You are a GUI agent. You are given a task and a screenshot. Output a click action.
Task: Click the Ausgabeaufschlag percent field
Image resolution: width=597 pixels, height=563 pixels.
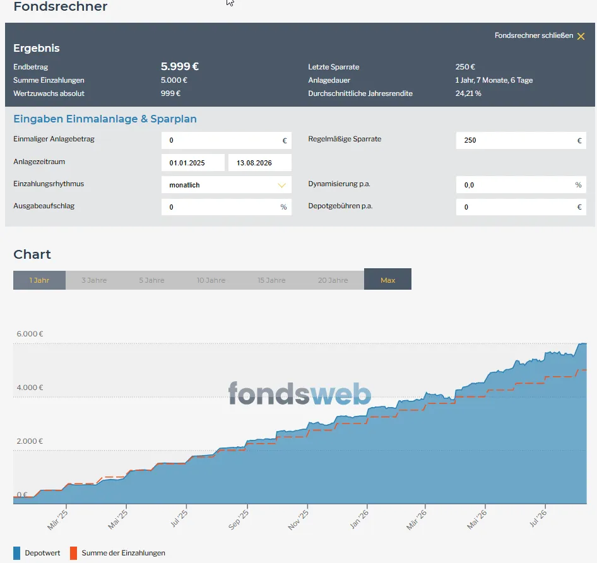click(x=226, y=207)
